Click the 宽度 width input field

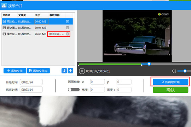pyautogui.click(x=98, y=90)
